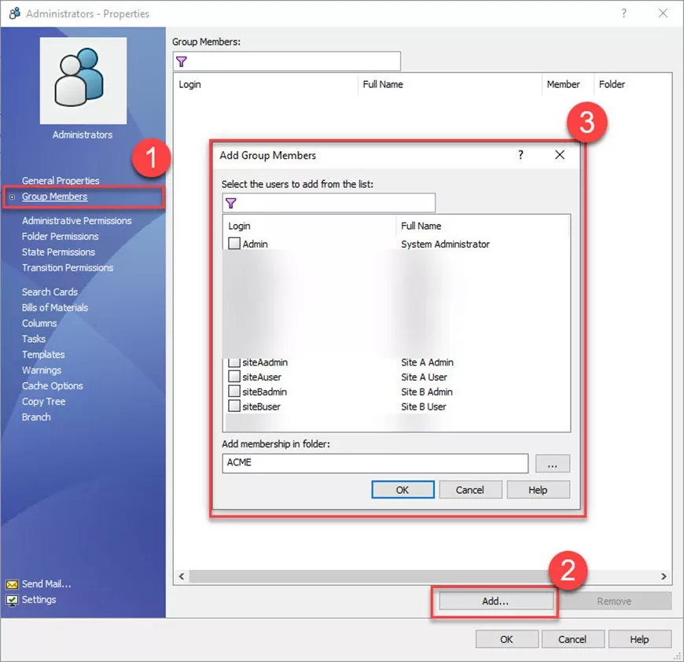Viewport: 684px width, 662px height.
Task: Select the 'Site B Admin' full name cell
Action: pos(427,392)
